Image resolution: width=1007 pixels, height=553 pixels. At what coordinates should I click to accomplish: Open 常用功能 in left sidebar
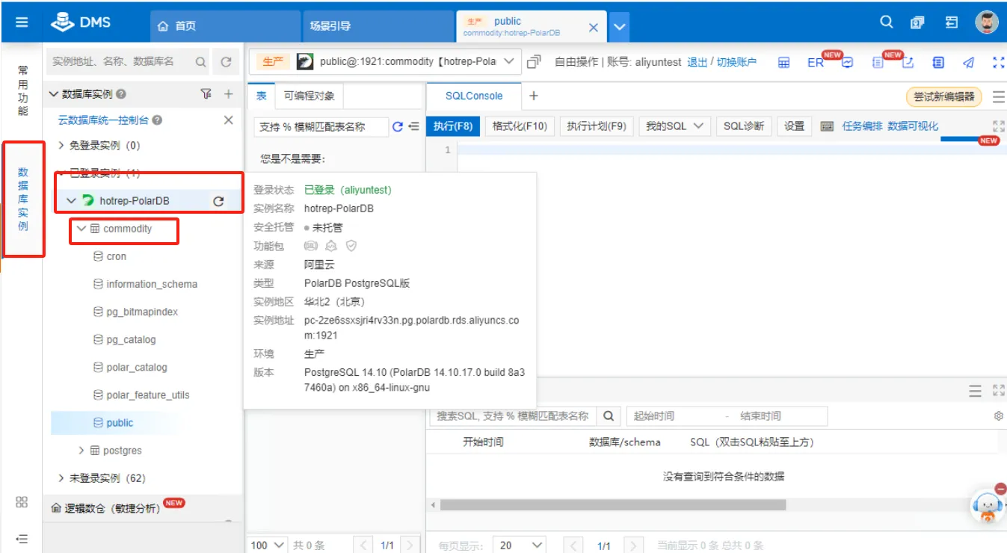point(22,90)
